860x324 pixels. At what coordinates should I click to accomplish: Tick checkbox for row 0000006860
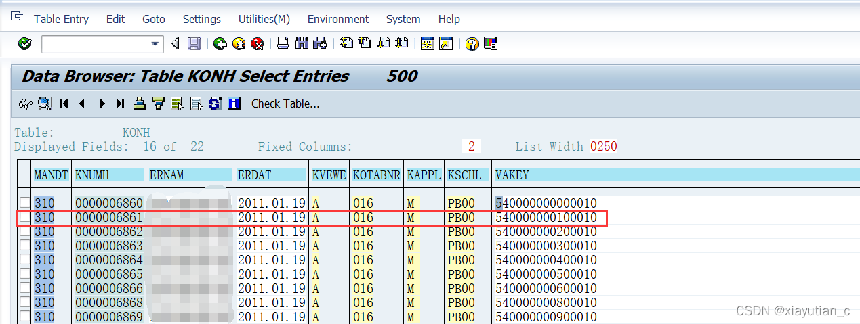point(25,203)
